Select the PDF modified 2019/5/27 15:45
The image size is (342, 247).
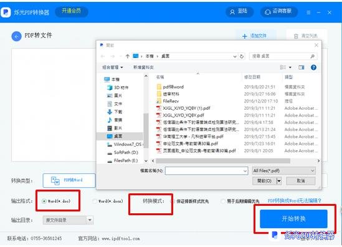tap(190, 137)
